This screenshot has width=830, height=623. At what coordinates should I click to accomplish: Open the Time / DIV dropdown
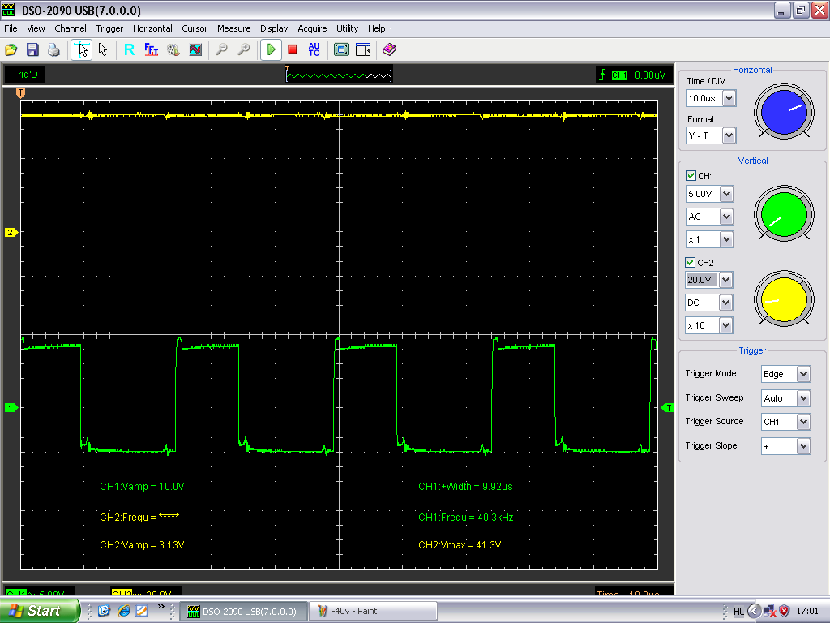tap(729, 98)
